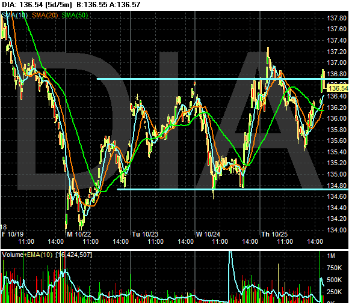Click the 137.80 price axis label
The width and height of the screenshot is (349, 305).
336,18
